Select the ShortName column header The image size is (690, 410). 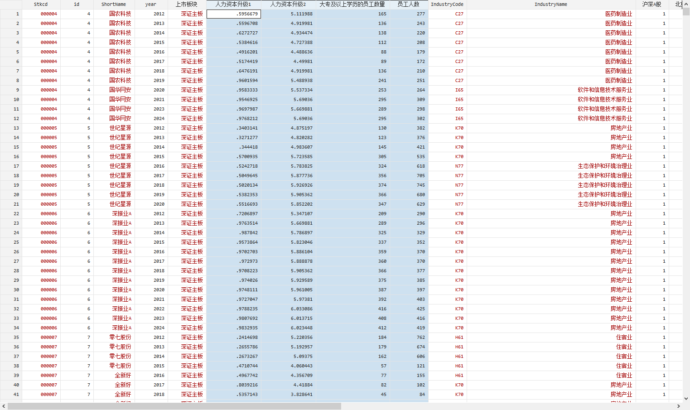click(x=114, y=4)
